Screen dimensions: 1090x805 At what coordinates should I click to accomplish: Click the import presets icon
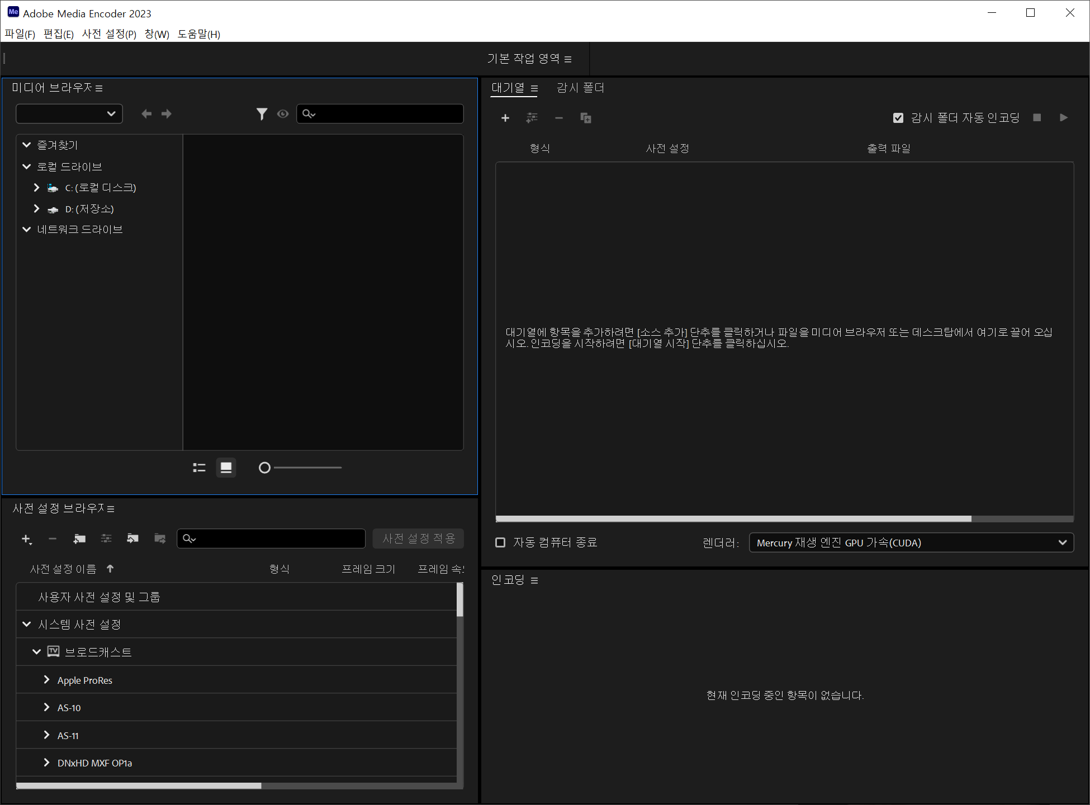coord(132,539)
